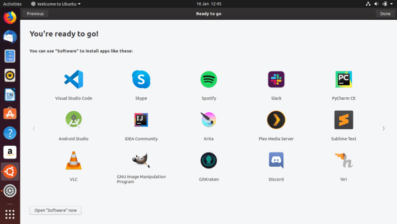This screenshot has width=397, height=224.
Task: Open the Files manager dock icon
Action: 10,56
